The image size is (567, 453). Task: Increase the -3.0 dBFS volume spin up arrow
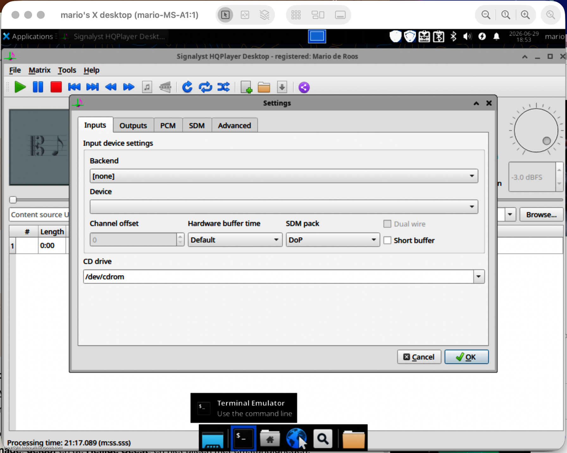click(x=559, y=170)
